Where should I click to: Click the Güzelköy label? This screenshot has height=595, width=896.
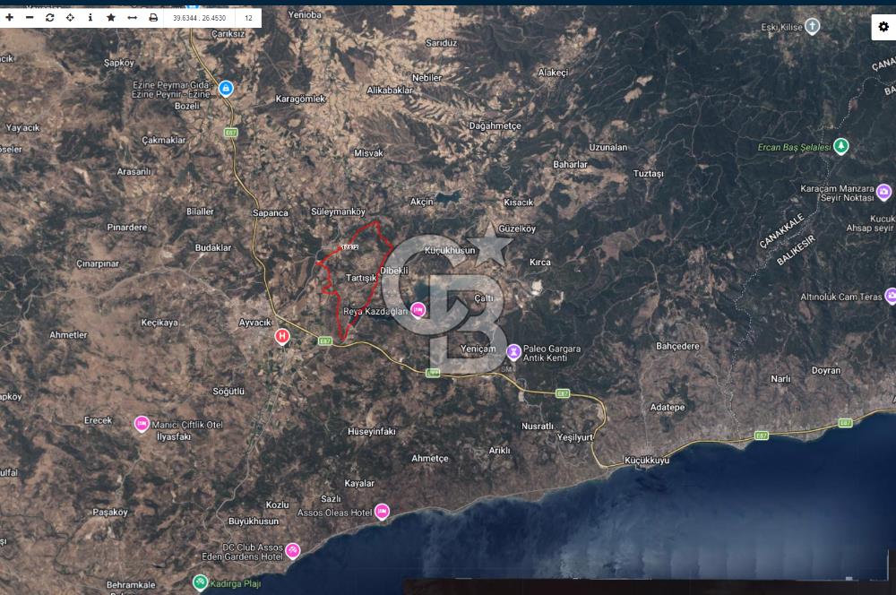pos(517,229)
